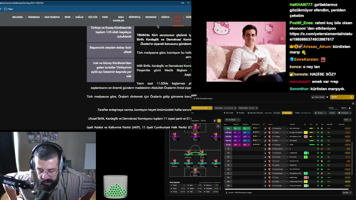356x200 pixels.
Task: Click Pedro's shirt icon in the player list
Action: (x=269, y=141)
